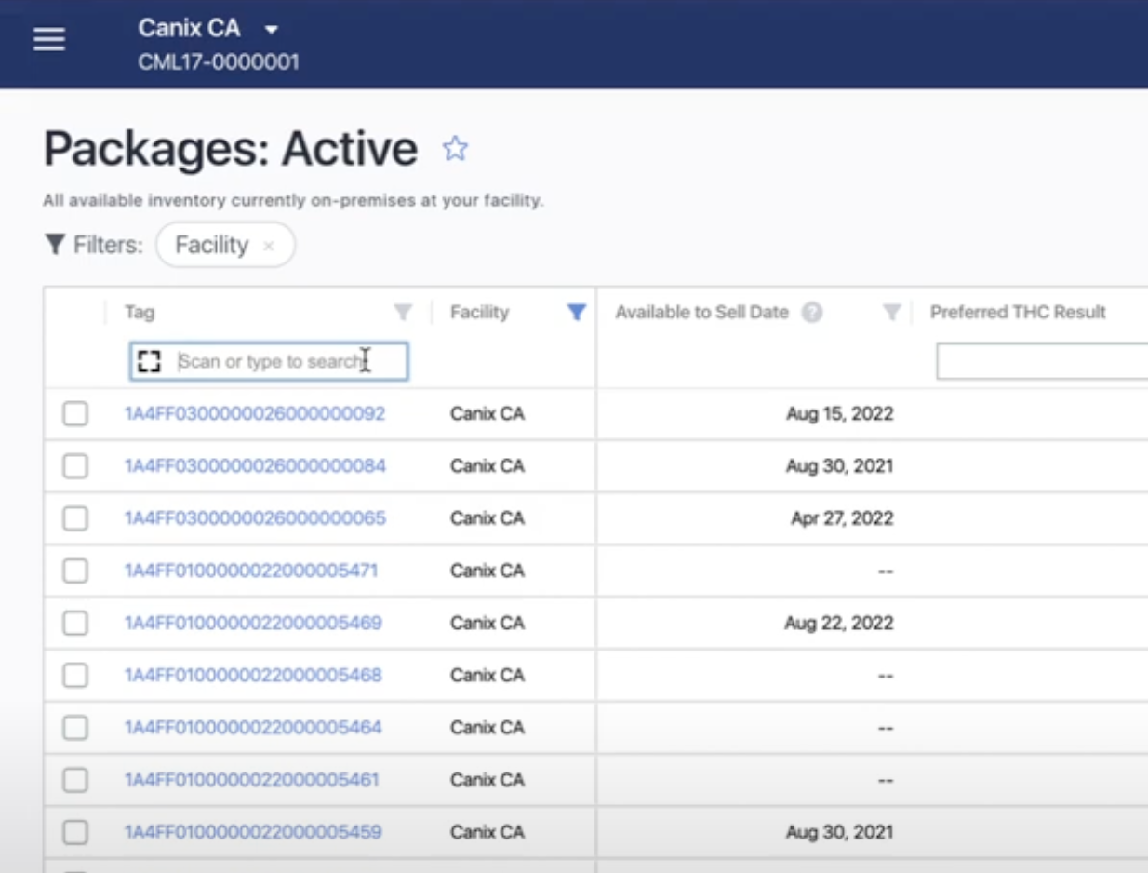Click the Scan or type to search field

click(x=279, y=360)
